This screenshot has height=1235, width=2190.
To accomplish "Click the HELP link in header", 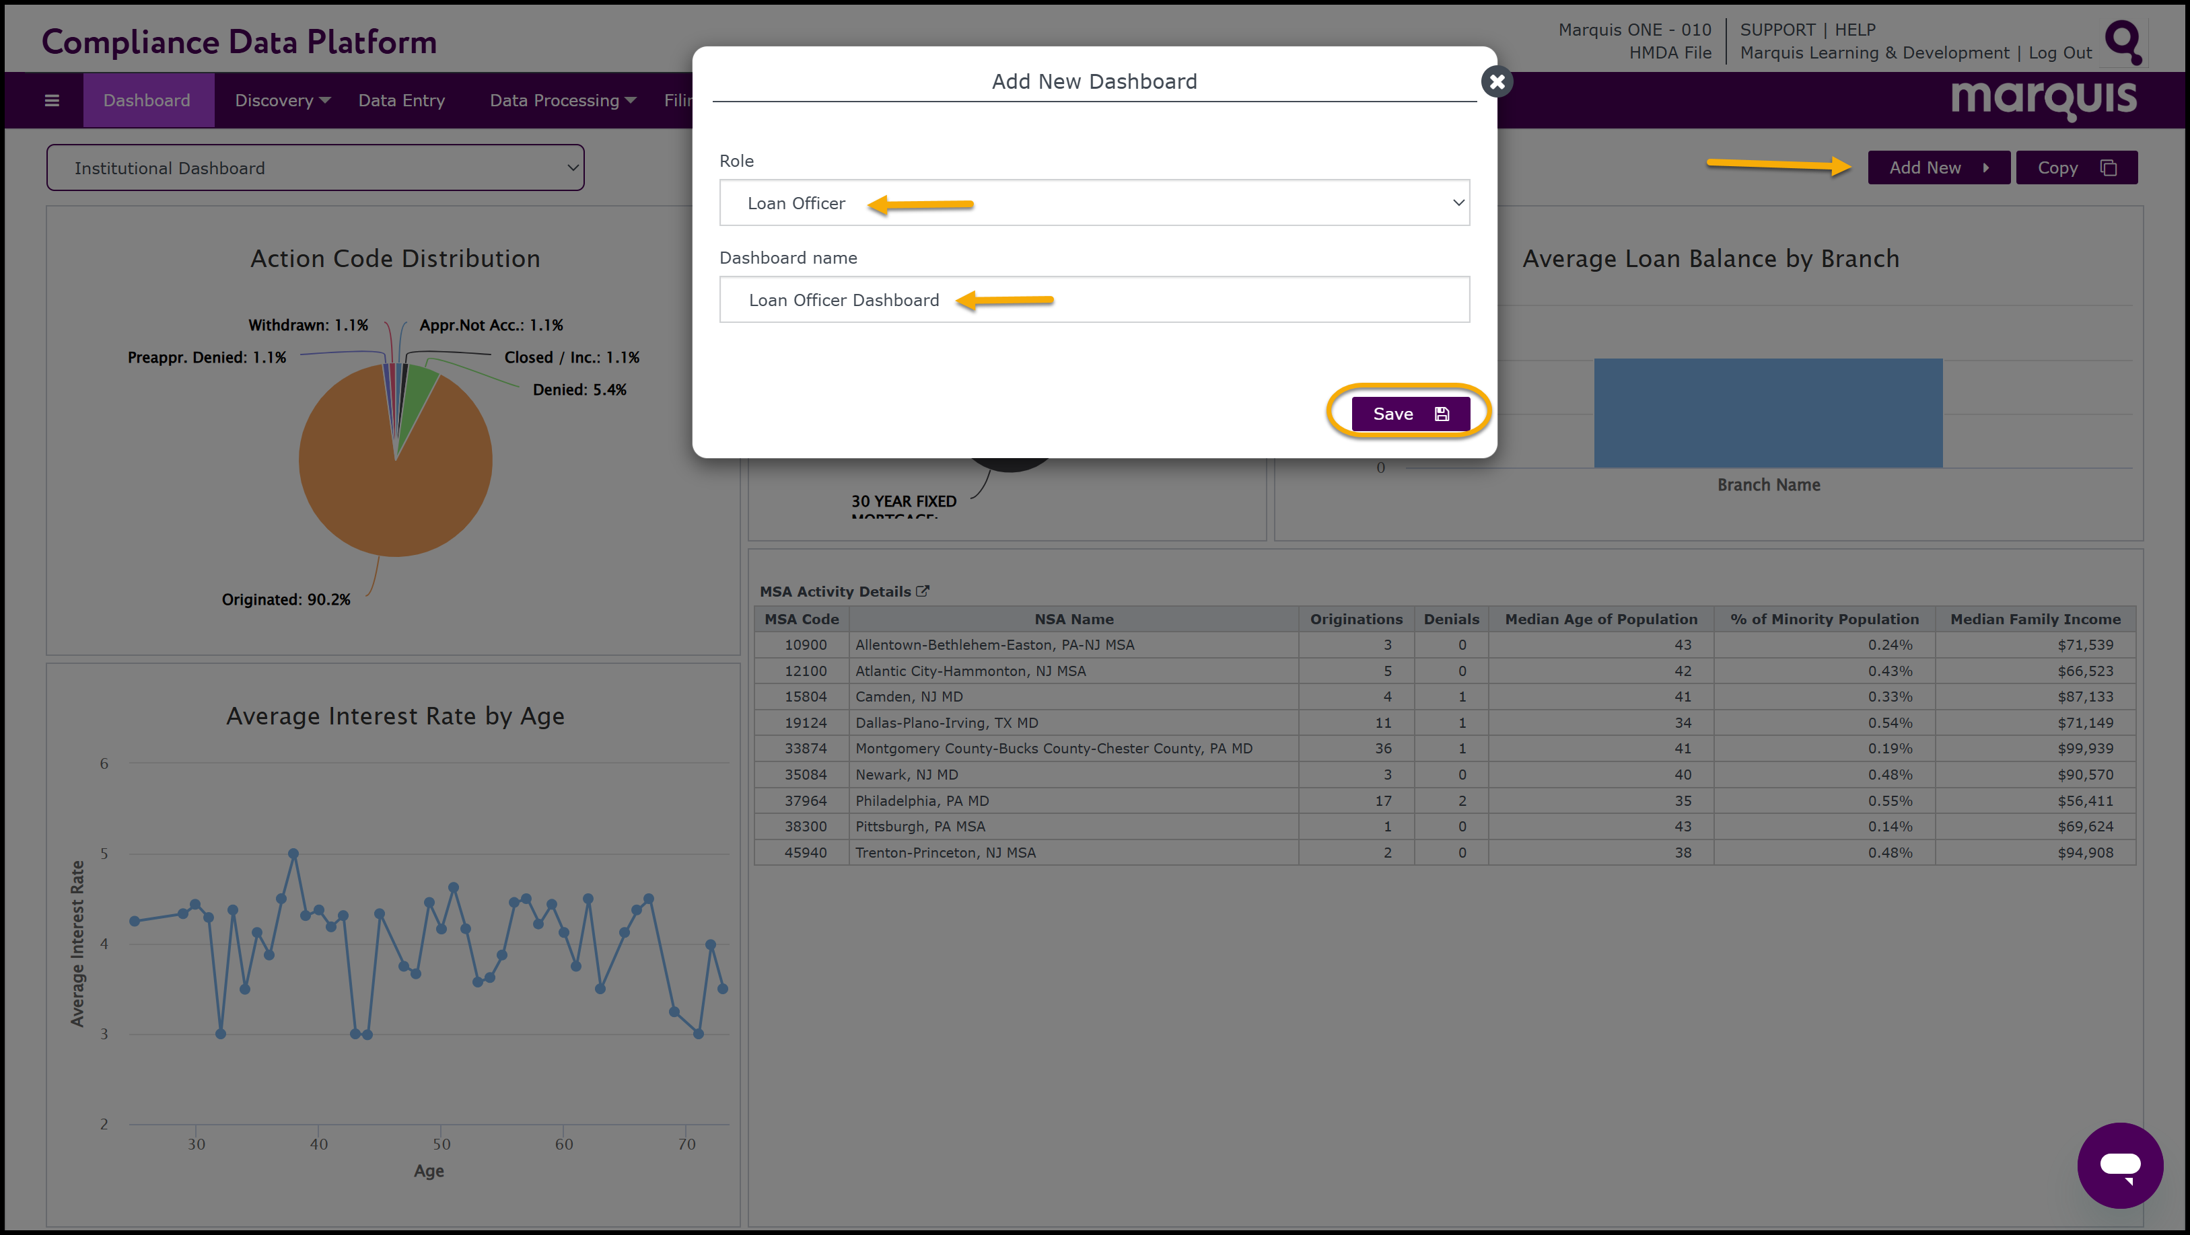I will click(1854, 30).
